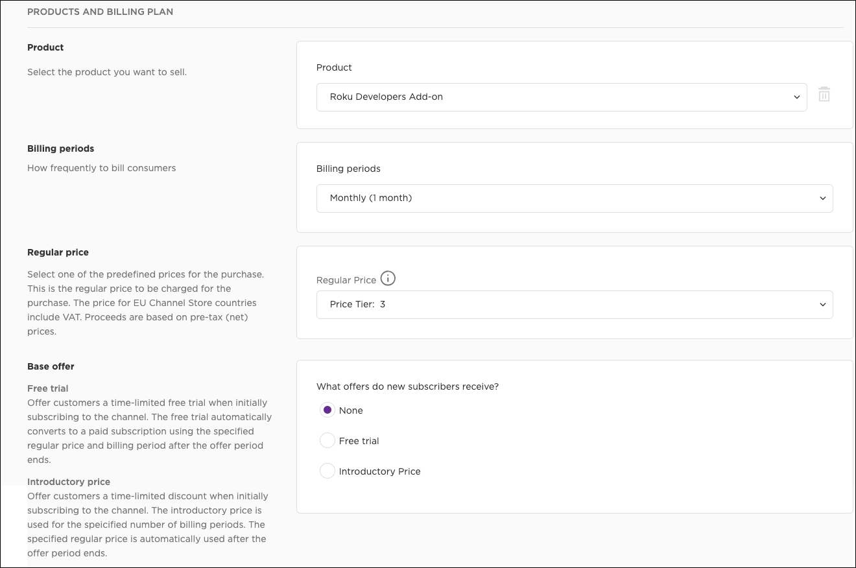
Task: Select the None offer radio button
Action: tap(327, 410)
